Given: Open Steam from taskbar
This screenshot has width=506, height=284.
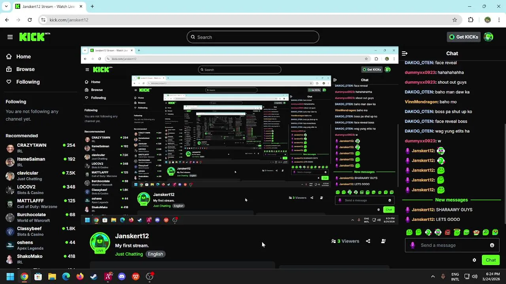Looking at the screenshot, I should point(94,277).
